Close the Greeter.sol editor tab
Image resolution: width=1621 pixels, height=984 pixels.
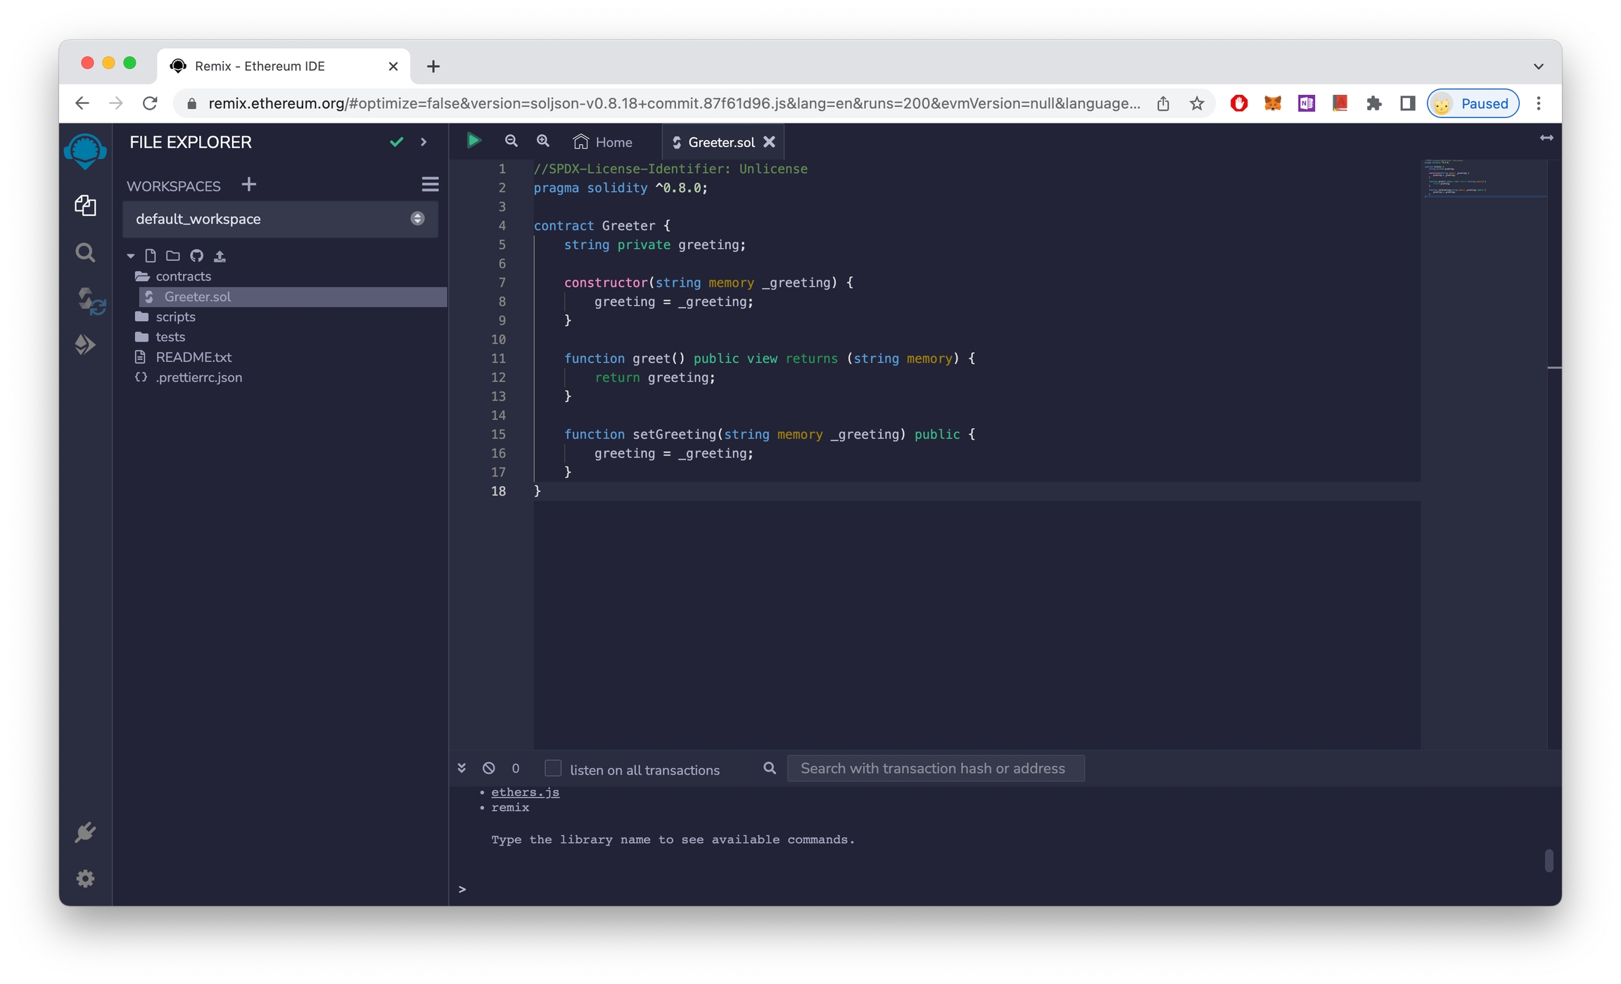point(770,142)
